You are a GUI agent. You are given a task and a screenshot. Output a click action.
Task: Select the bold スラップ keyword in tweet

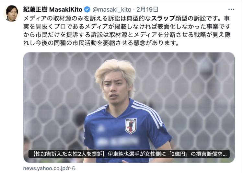[163, 18]
